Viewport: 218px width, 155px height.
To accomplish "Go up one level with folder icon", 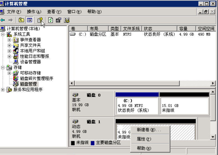I will [x=21, y=20].
